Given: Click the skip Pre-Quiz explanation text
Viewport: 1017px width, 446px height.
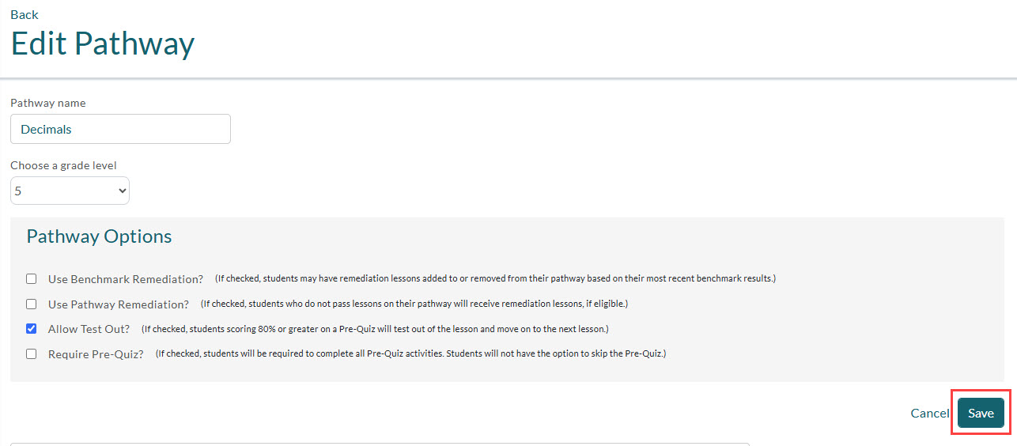Looking at the screenshot, I should 410,354.
